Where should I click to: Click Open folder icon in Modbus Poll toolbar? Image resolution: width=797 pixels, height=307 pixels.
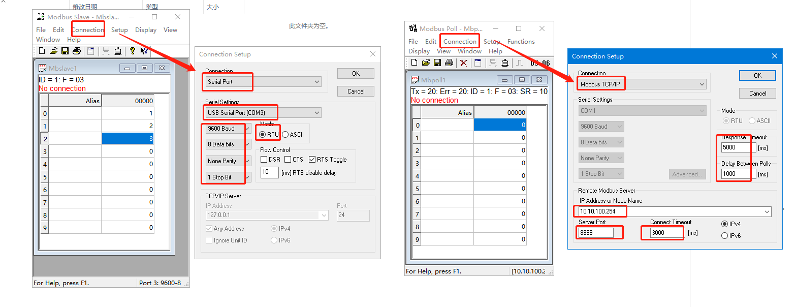426,63
